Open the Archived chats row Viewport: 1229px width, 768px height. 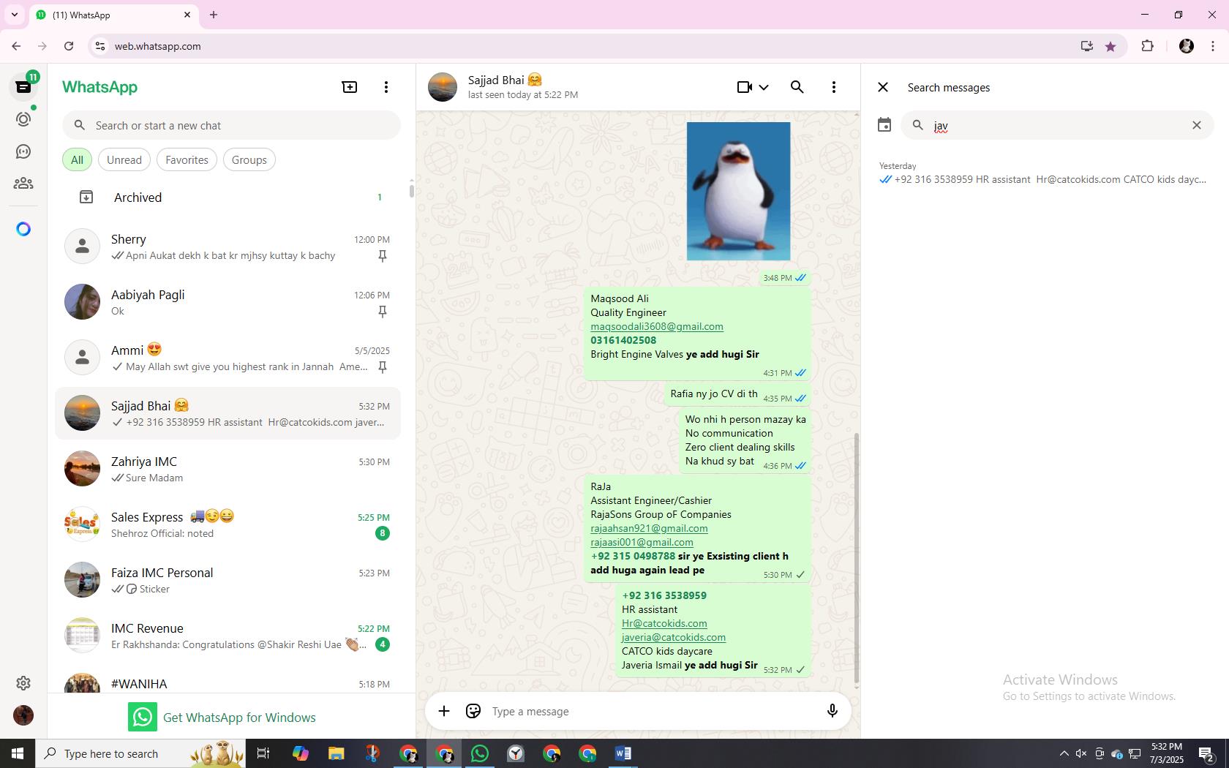(x=228, y=197)
